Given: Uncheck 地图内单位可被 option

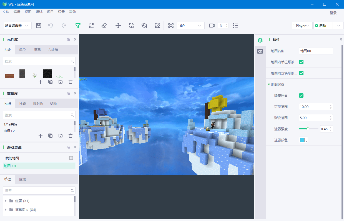Looking at the screenshot, I should [x=301, y=62].
